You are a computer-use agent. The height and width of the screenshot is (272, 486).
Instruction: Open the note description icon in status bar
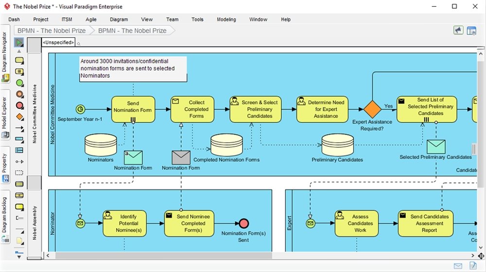point(473,266)
